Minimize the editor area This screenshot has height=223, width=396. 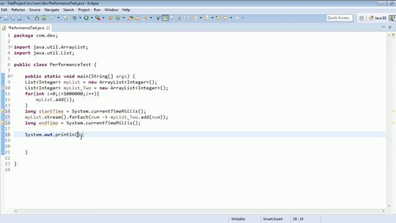[x=383, y=27]
